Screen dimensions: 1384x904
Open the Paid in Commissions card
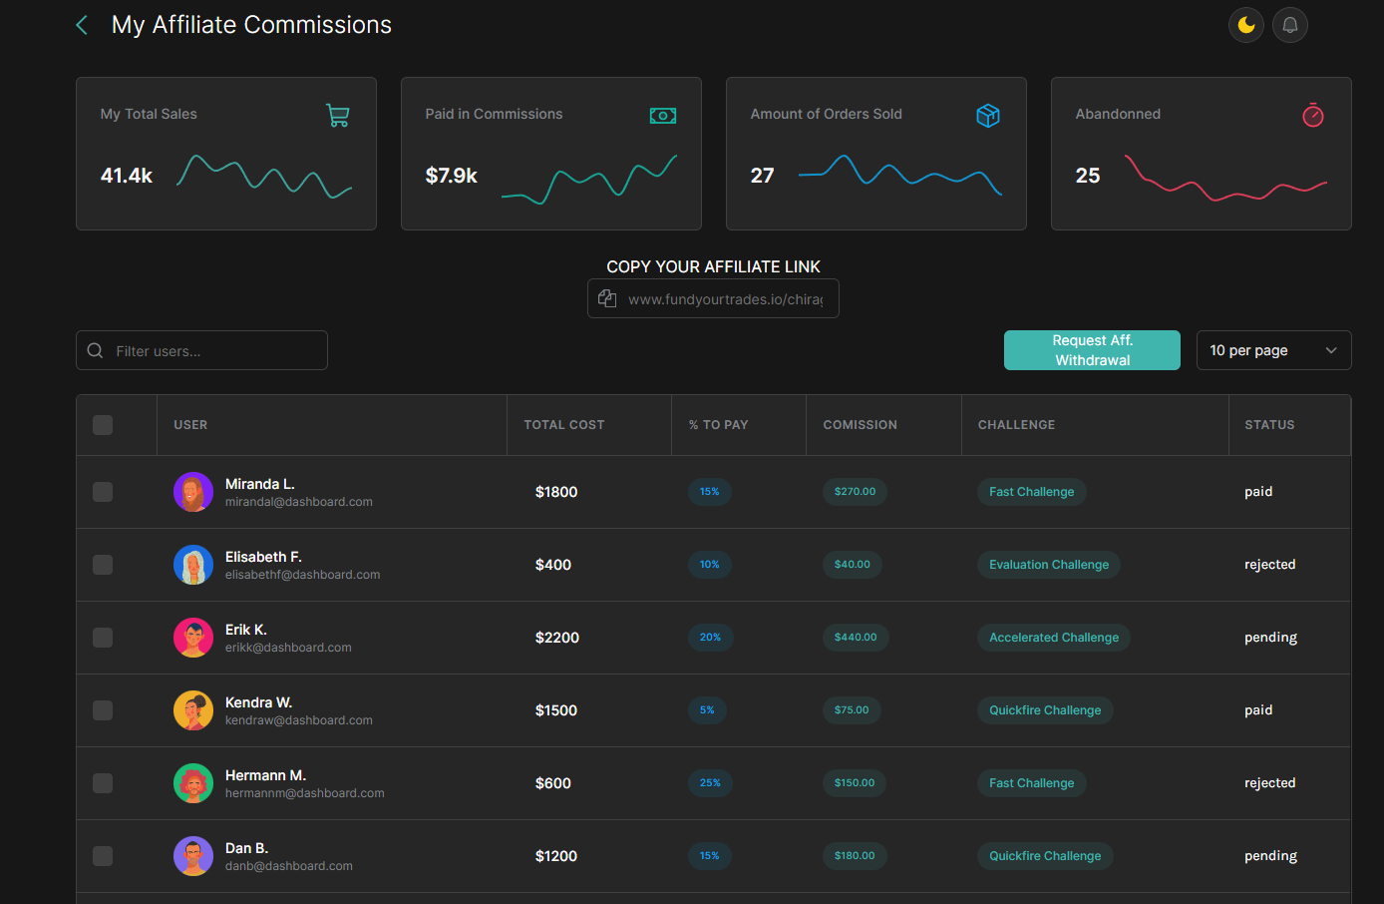coord(551,154)
